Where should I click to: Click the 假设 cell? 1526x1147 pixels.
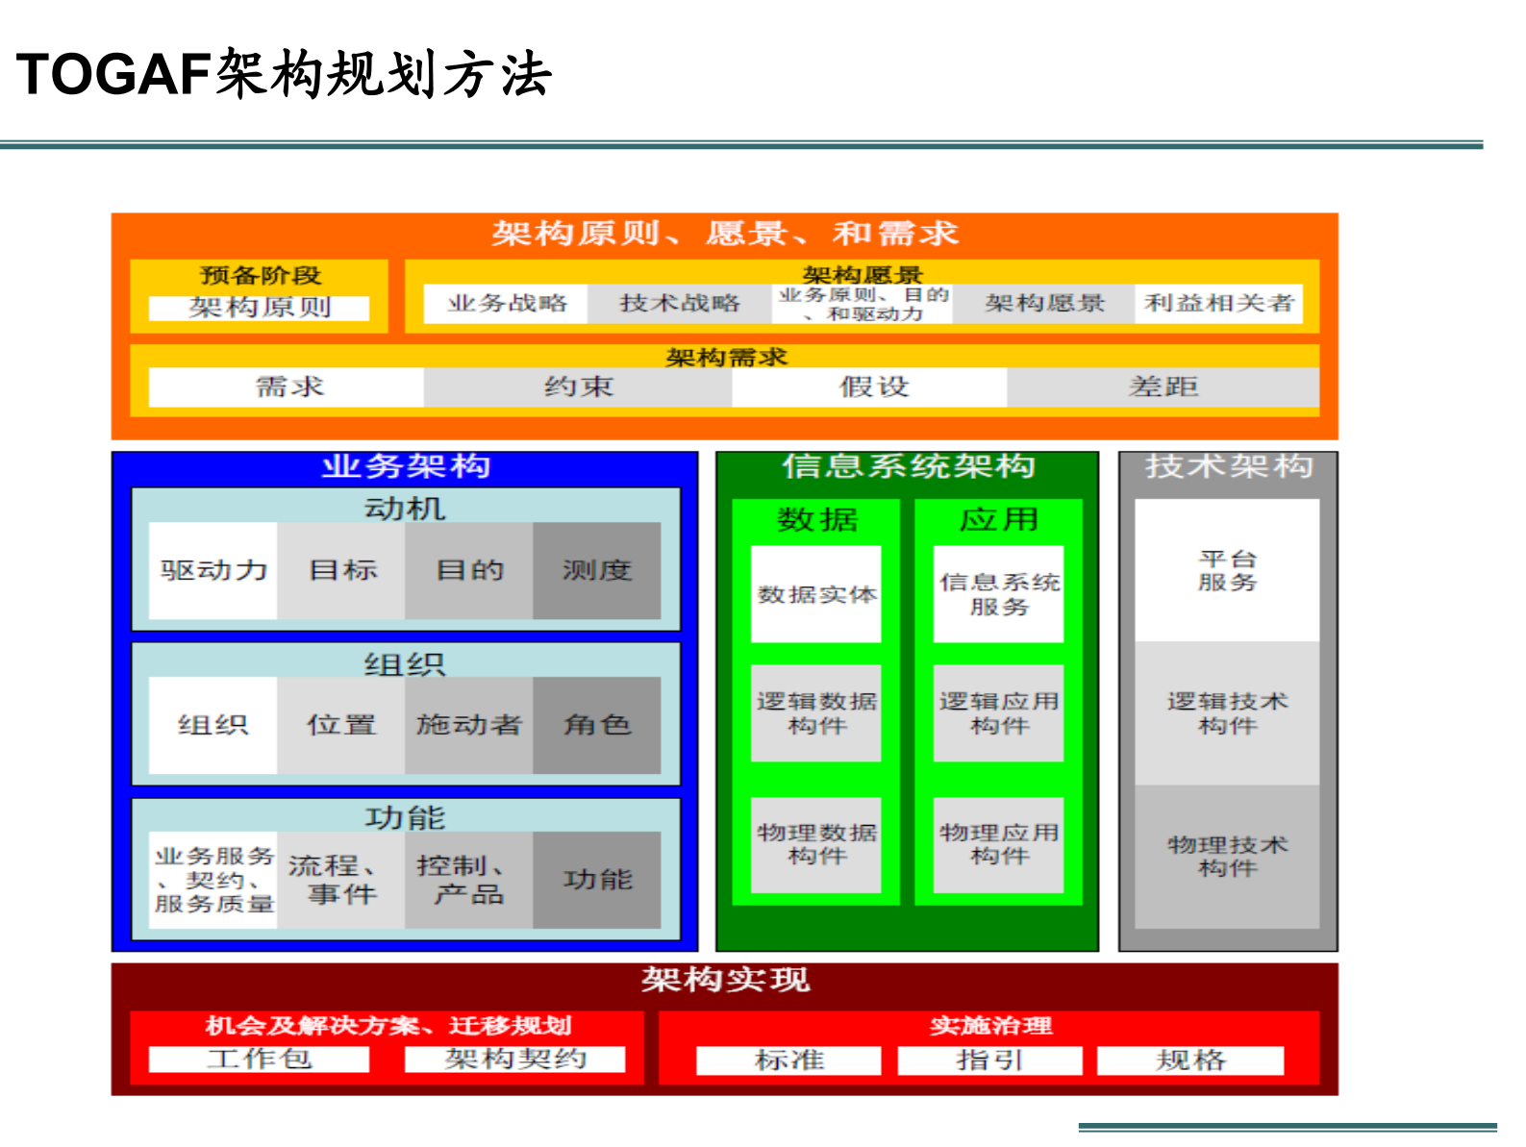[870, 386]
